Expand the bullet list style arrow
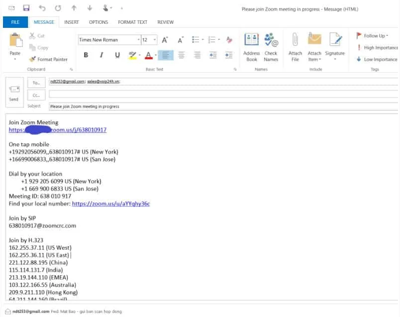The width and height of the screenshot is (400, 317). 203,39
